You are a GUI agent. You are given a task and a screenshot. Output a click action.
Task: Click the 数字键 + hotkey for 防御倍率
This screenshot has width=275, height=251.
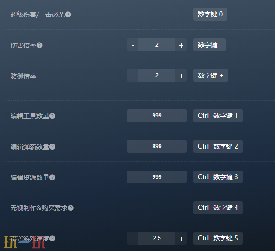pyautogui.click(x=211, y=75)
